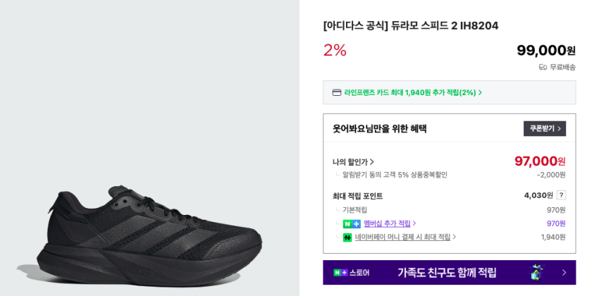Click the product title 듀라모 스피드 2 IH8204
Screen dimensions: 599x296
click(x=410, y=26)
